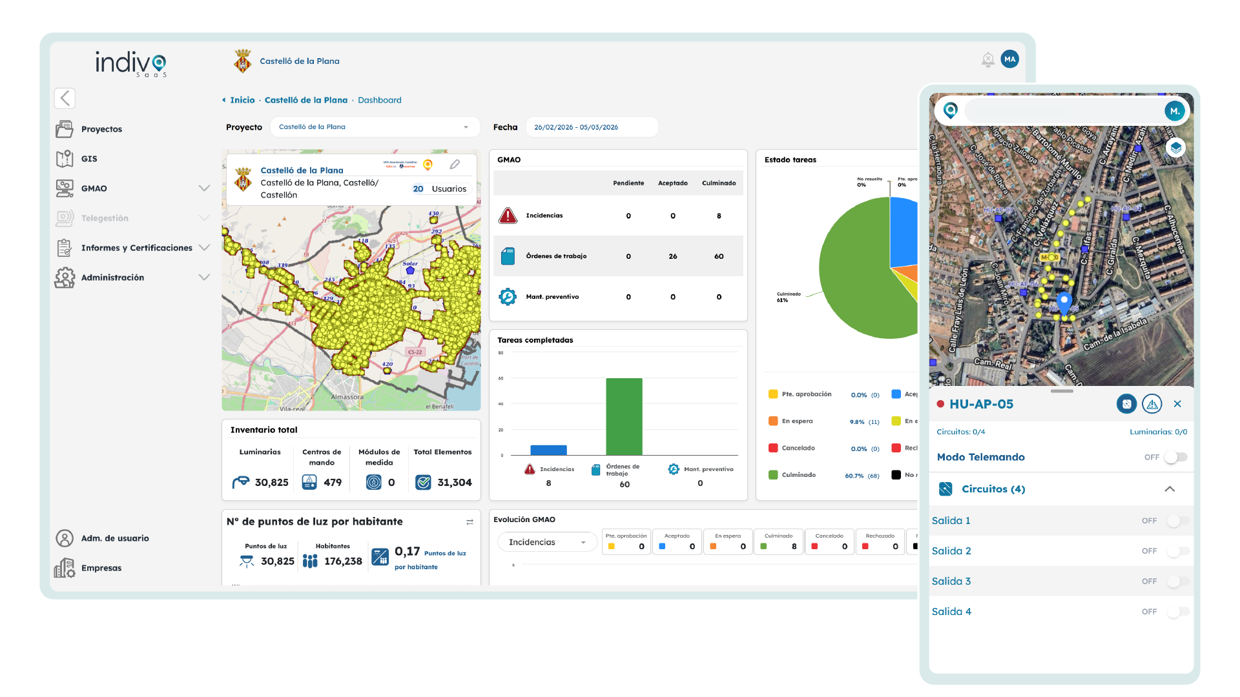Expand the Administración sidebar menu
Viewport: 1240px width, 697px height.
tap(205, 277)
